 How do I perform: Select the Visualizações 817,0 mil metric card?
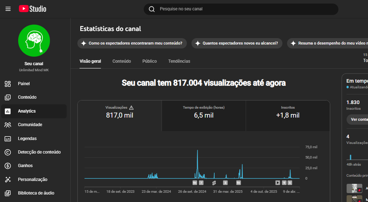click(x=120, y=116)
